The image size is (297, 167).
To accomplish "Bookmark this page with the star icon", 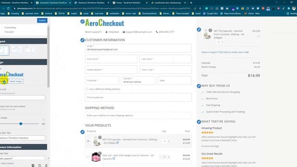I will (x=200, y=8).
